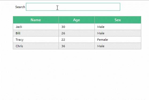149x100 pixels.
Task: Select the Age column header
Action: (77, 20)
